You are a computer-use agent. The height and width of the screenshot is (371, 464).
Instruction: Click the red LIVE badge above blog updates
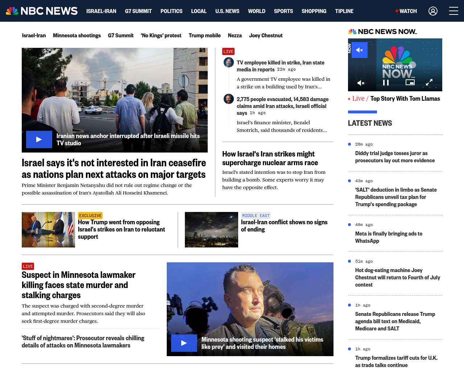228,51
